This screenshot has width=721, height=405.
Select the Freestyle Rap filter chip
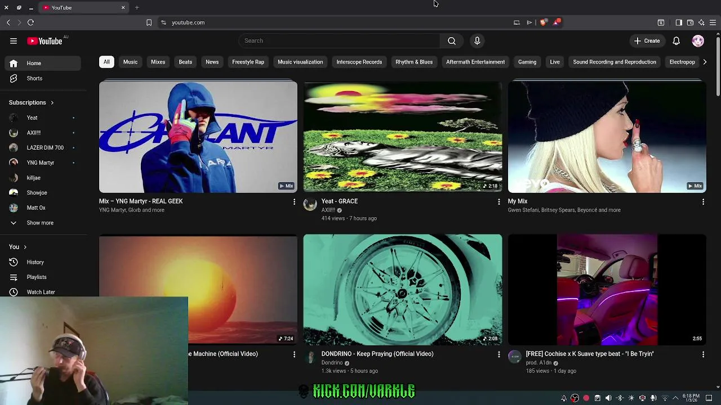(248, 62)
